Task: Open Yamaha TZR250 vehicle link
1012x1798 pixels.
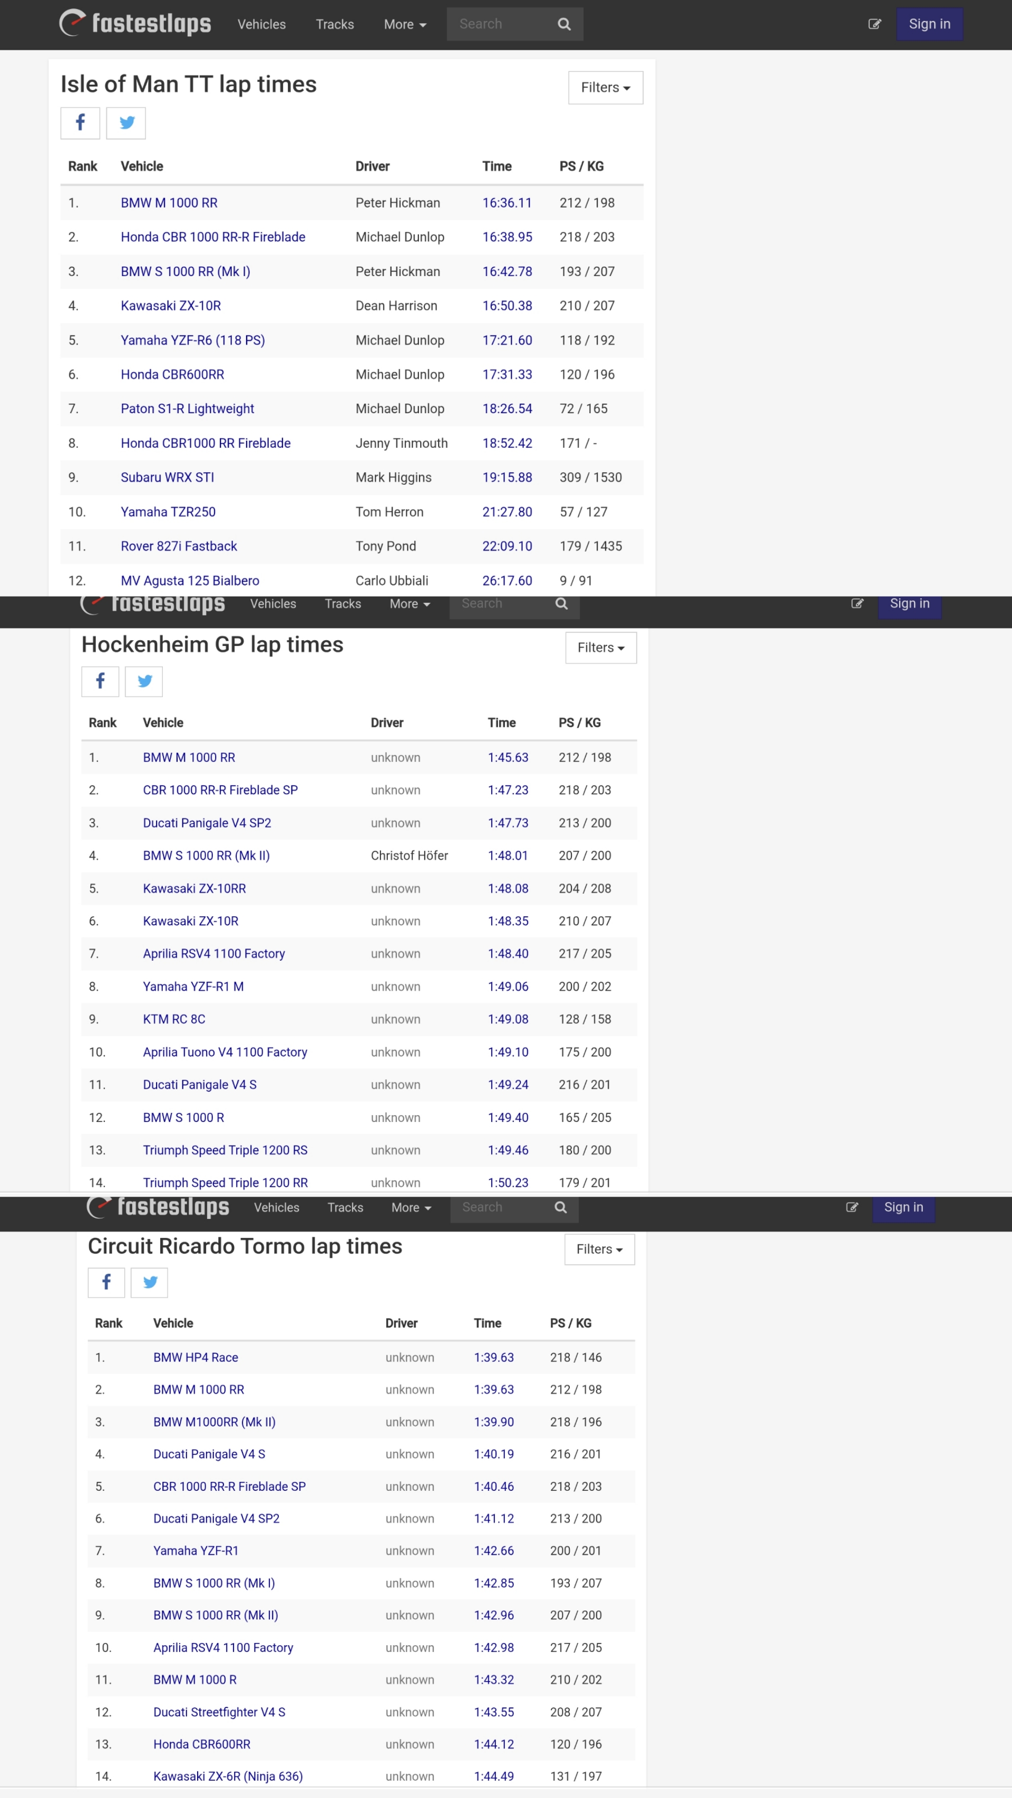Action: (168, 512)
